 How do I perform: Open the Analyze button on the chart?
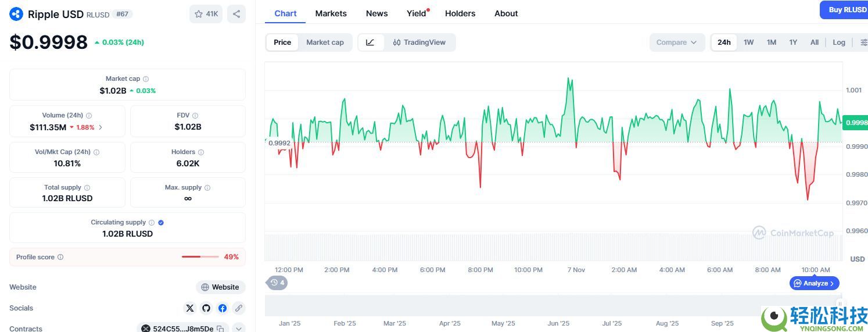click(815, 283)
